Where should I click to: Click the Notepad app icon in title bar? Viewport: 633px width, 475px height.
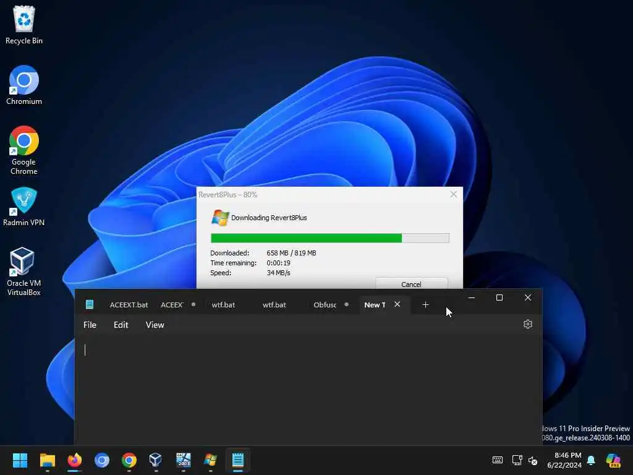tap(90, 304)
